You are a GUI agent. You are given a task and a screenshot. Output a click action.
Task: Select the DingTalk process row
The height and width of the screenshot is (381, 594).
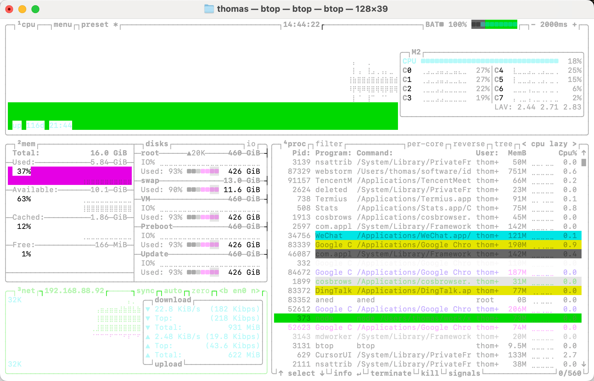coord(428,291)
